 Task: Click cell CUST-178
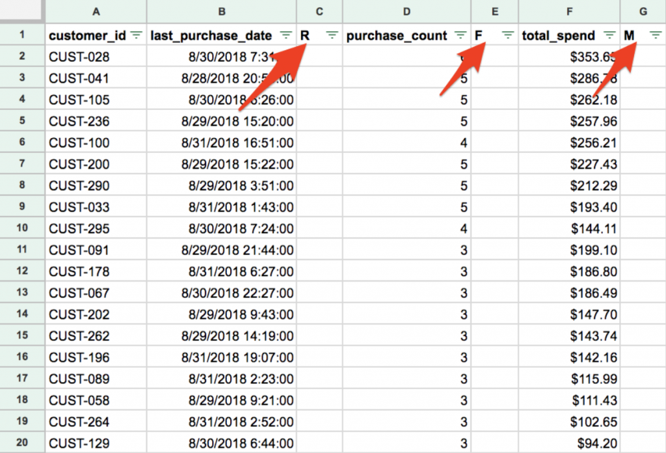[x=96, y=271]
